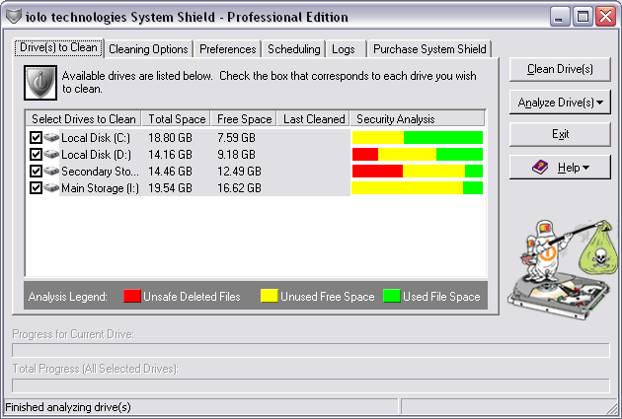This screenshot has width=622, height=419.
Task: Click the System Shield logo in the info panel
Action: [x=40, y=83]
